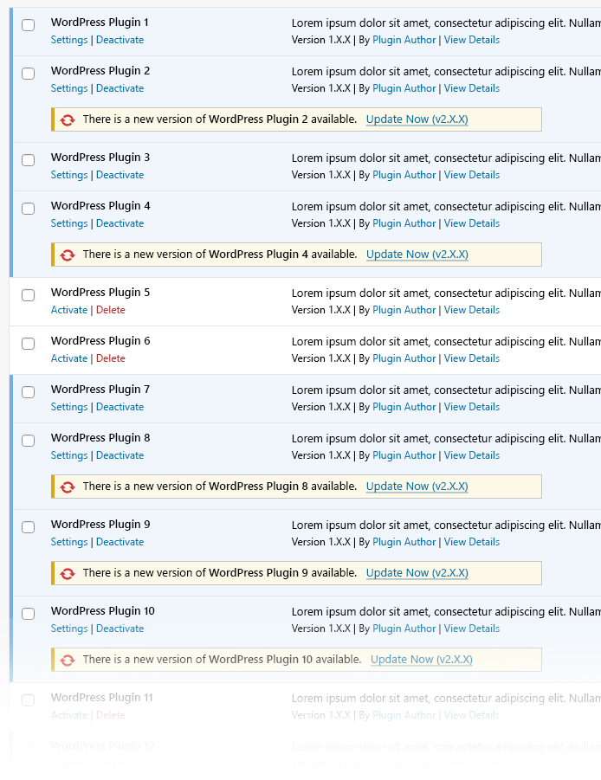This screenshot has width=601, height=780.
Task: Click the 'WordPress Plugin 11' name text
Action: (x=101, y=698)
